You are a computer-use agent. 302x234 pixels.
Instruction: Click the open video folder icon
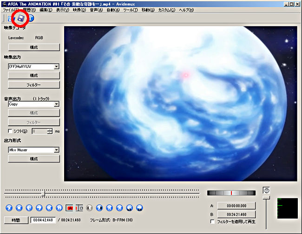tap(10, 19)
